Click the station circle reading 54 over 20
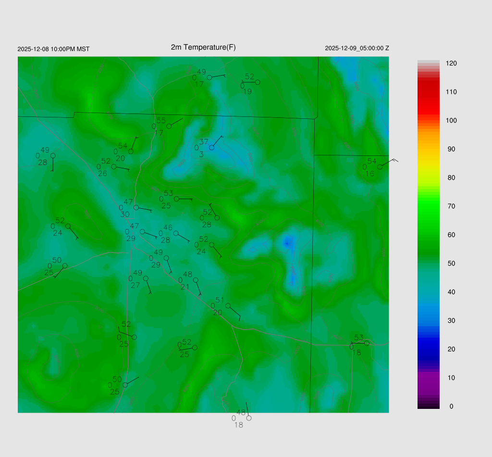492x457 pixels. coord(131,152)
